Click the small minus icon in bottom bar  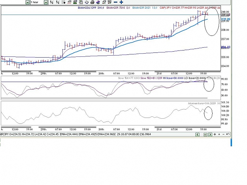(x=223, y=135)
